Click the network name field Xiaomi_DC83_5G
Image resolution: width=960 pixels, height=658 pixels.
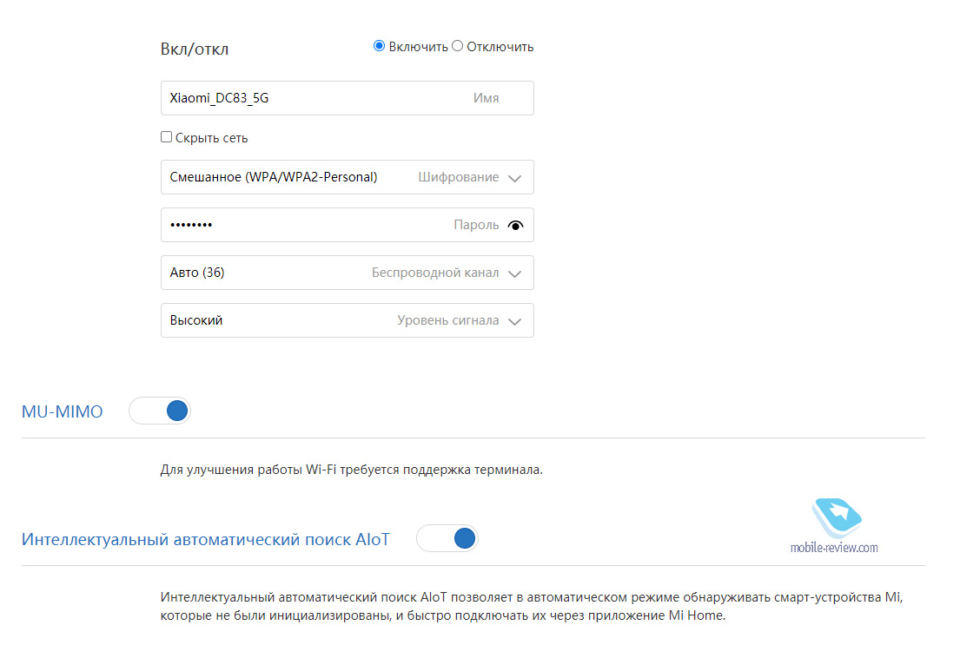pyautogui.click(x=348, y=98)
